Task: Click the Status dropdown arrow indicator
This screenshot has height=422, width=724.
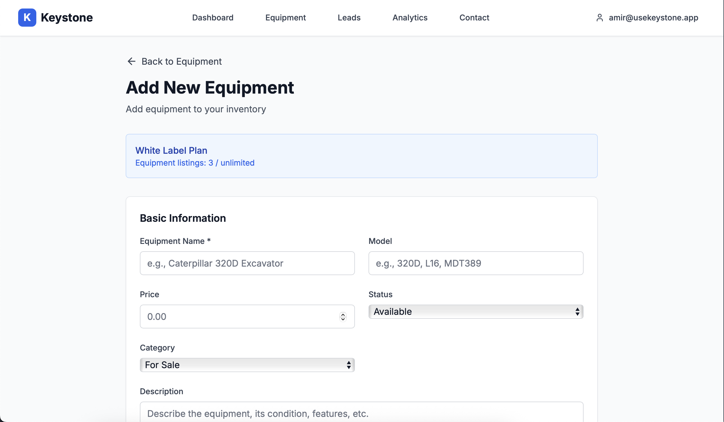Action: coord(577,311)
